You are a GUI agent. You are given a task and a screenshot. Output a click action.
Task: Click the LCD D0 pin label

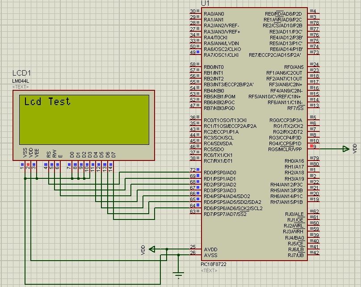(72, 155)
